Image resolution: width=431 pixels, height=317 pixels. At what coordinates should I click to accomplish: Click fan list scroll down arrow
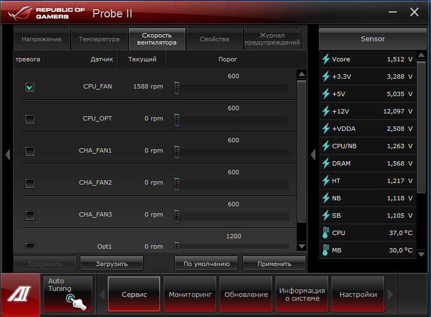click(302, 246)
